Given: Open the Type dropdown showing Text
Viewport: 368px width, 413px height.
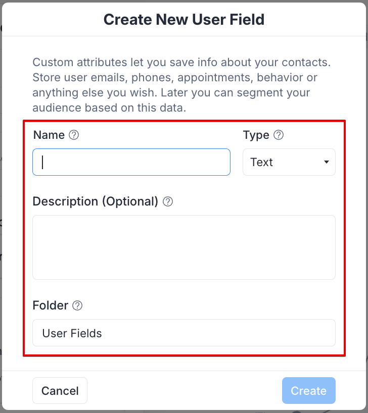Looking at the screenshot, I should (289, 162).
